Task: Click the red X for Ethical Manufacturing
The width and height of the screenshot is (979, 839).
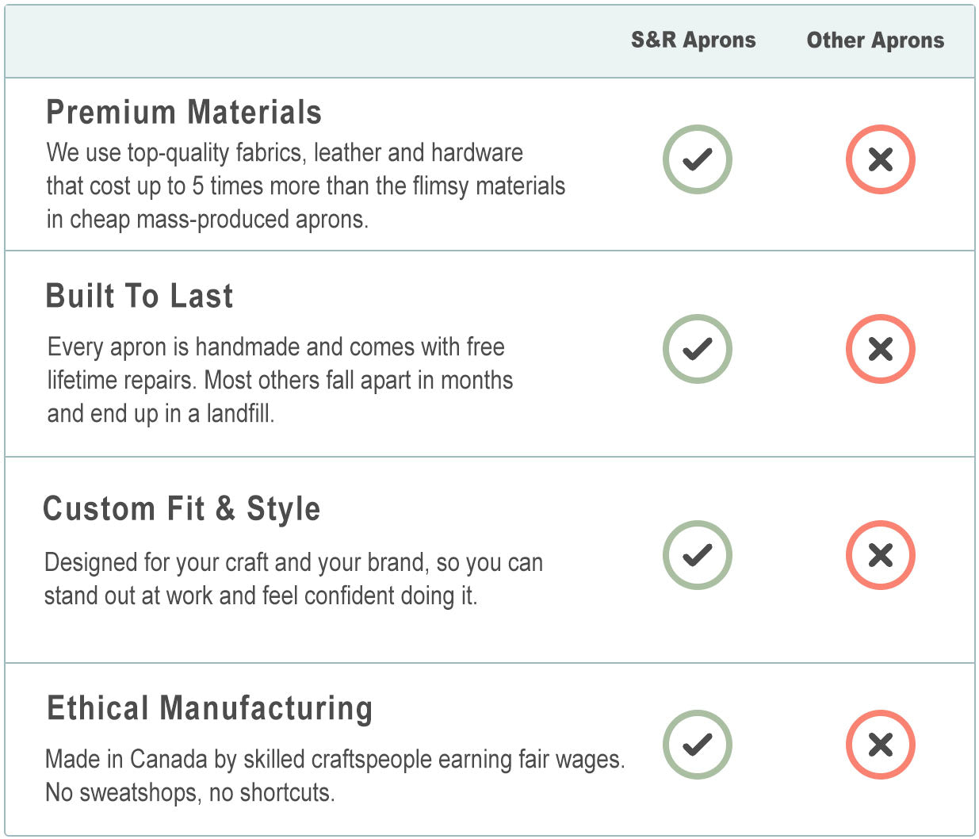Action: (880, 744)
